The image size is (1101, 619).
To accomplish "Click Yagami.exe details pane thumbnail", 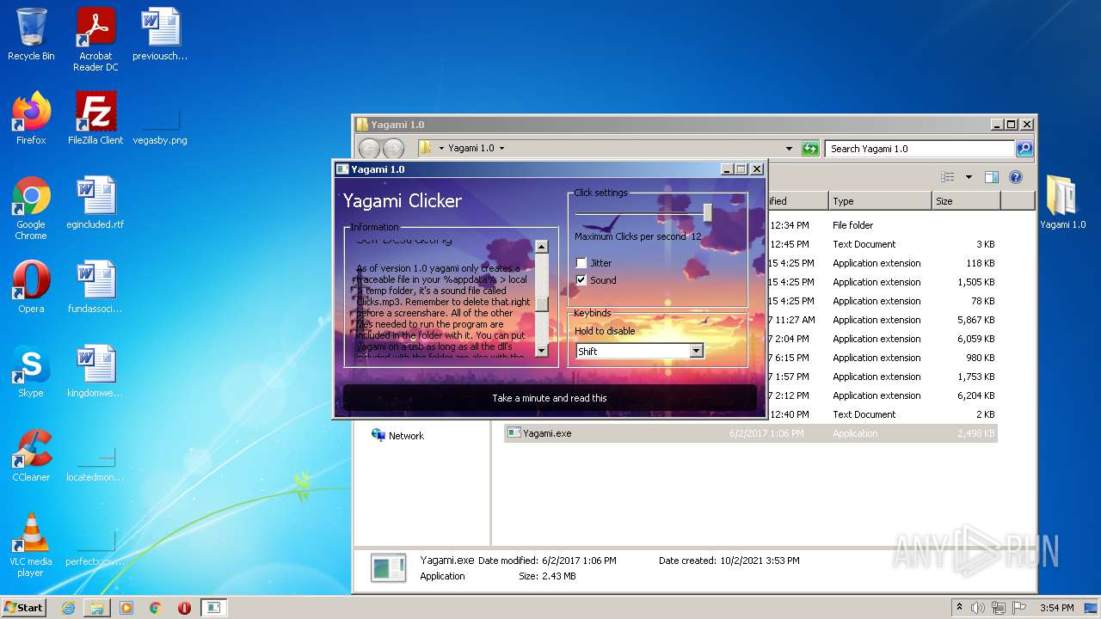I will (x=388, y=568).
